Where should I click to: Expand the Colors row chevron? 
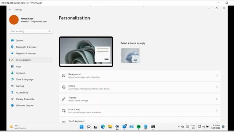pos(217,87)
